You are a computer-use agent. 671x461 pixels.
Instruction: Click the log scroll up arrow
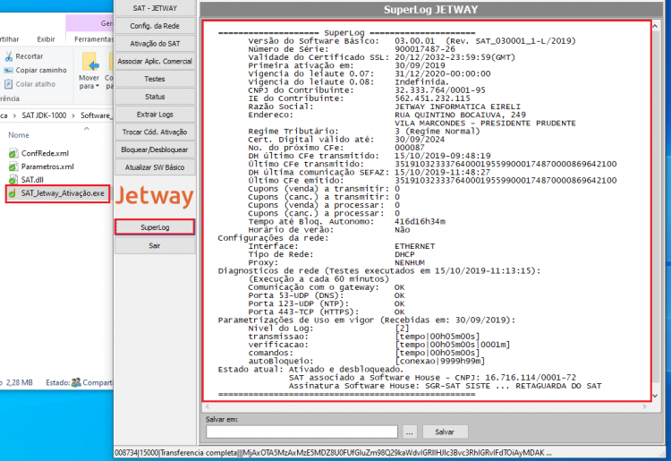point(655,26)
